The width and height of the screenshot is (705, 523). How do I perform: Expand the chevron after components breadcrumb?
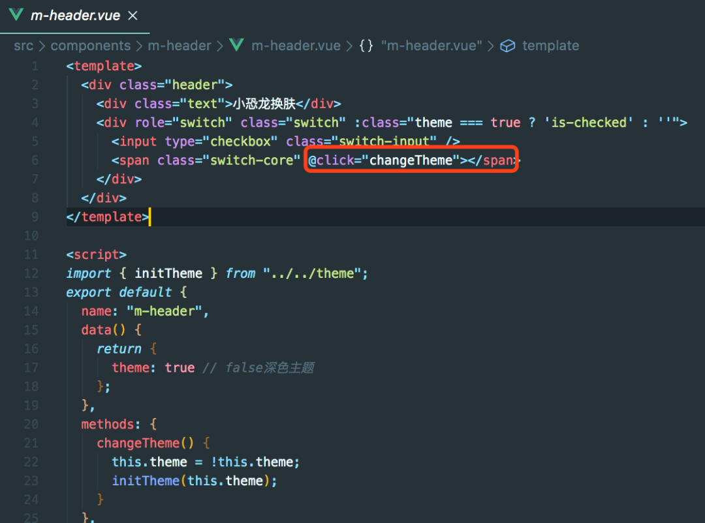point(139,46)
